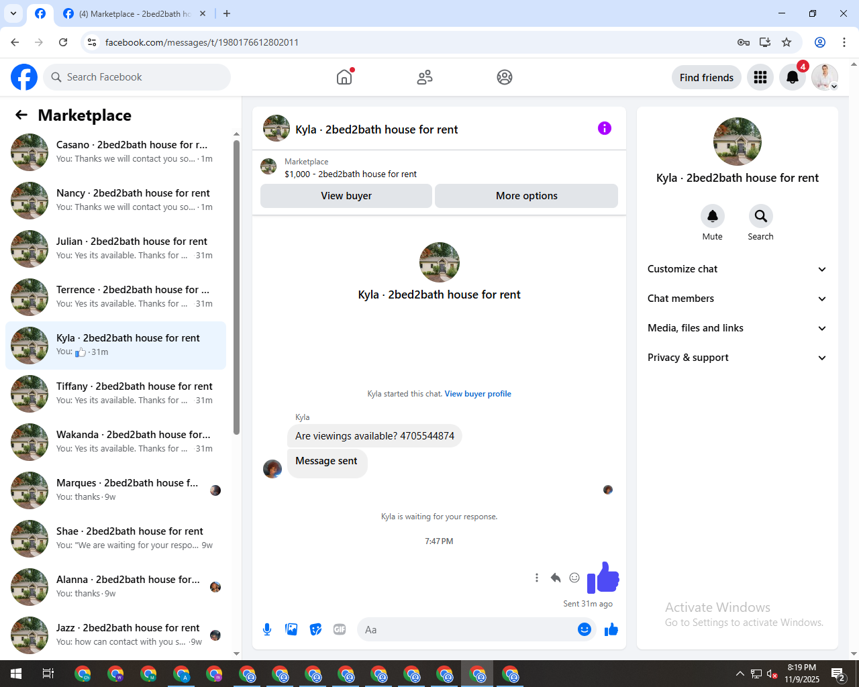Expand the Privacy & support section
This screenshot has width=859, height=687.
pyautogui.click(x=738, y=358)
